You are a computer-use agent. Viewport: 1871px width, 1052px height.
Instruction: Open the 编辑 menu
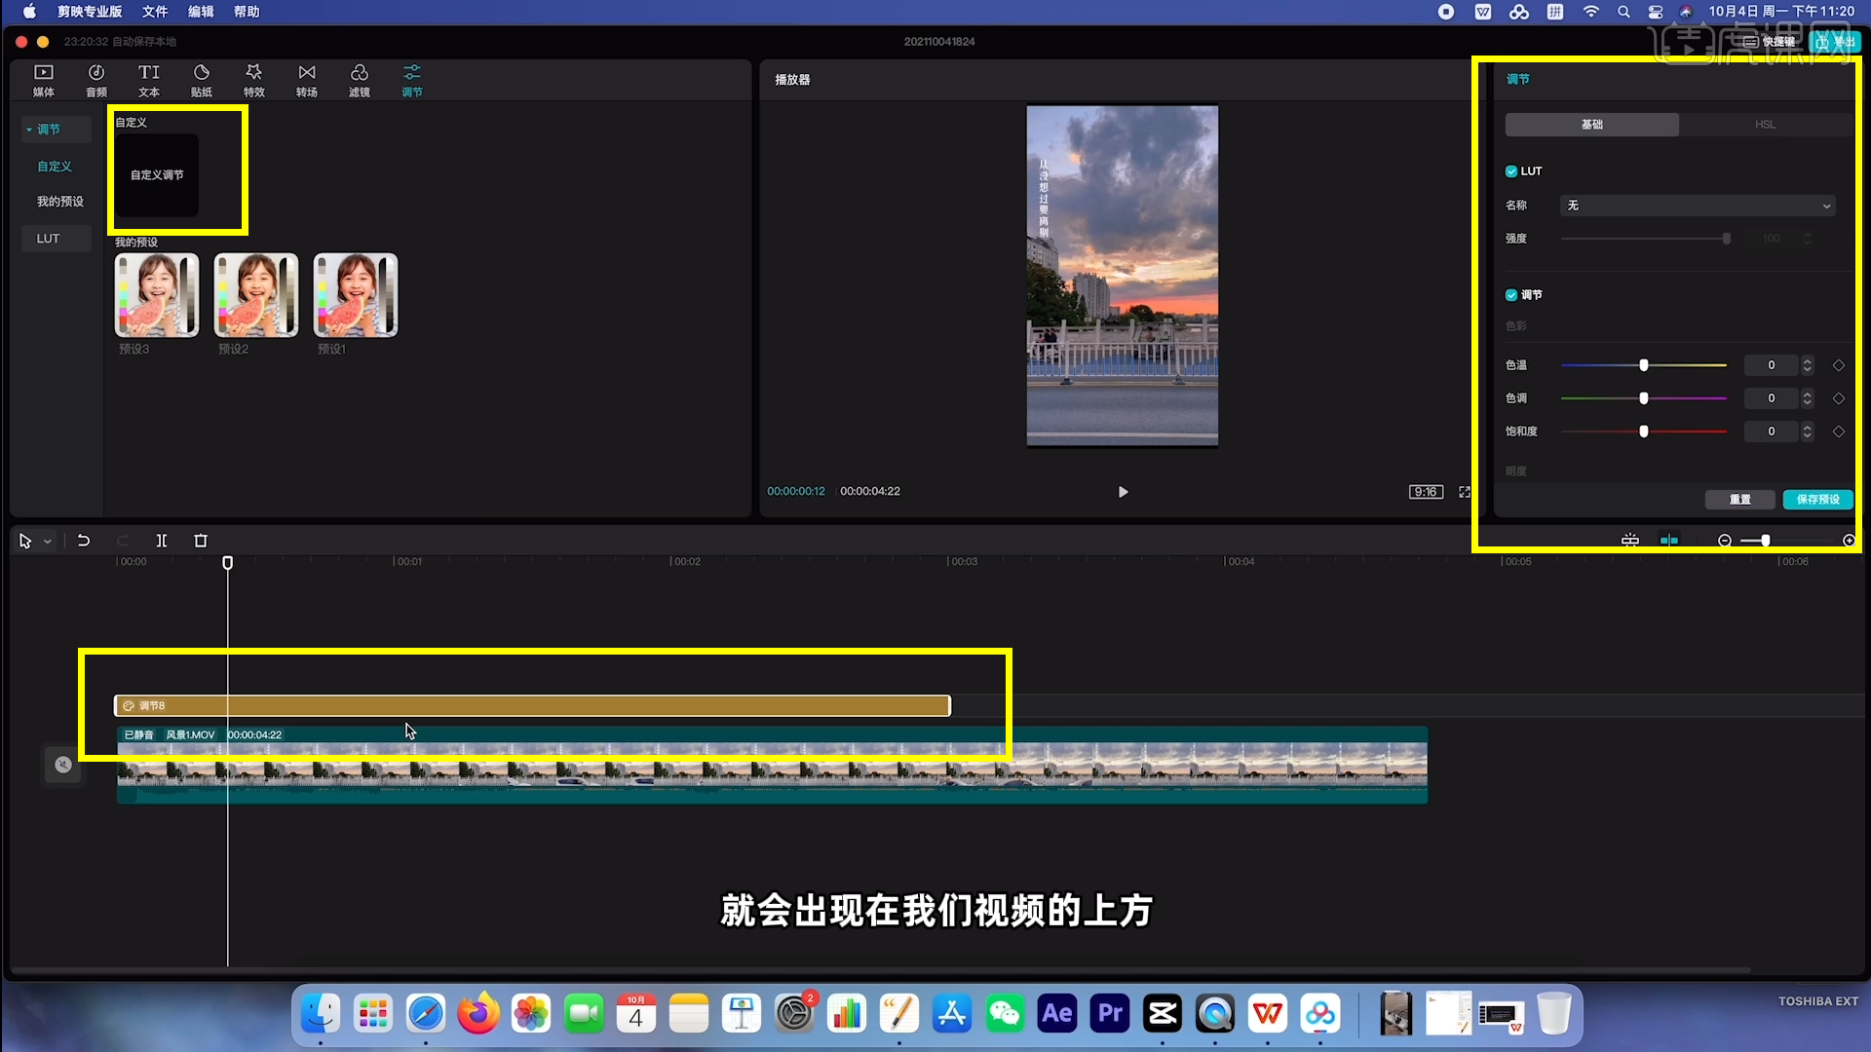[201, 12]
